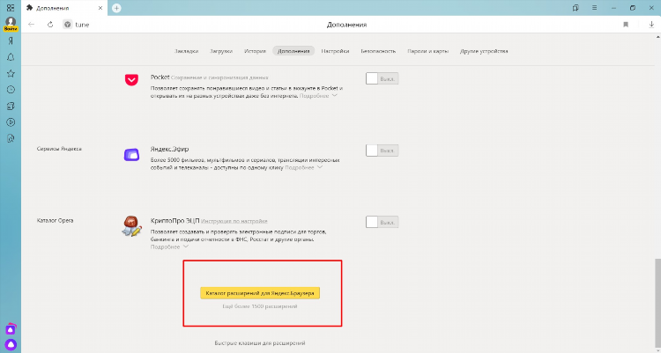Click the puzzle icon on Дополнения tab

(x=29, y=8)
